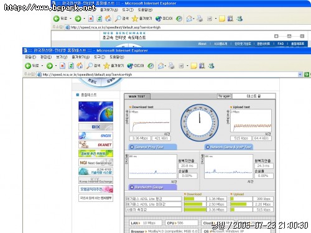Open the Mail options dropdown in the rear window

coord(193,19)
